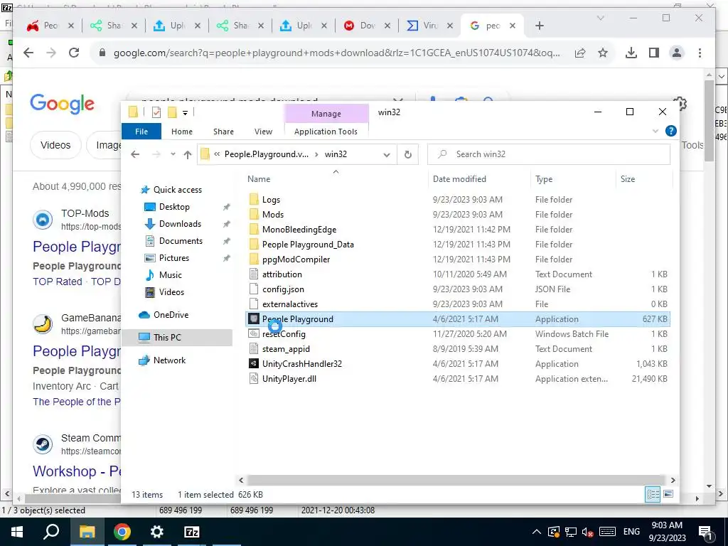
Task: Click the Explorer horizontal scrollbar
Action: (456, 480)
